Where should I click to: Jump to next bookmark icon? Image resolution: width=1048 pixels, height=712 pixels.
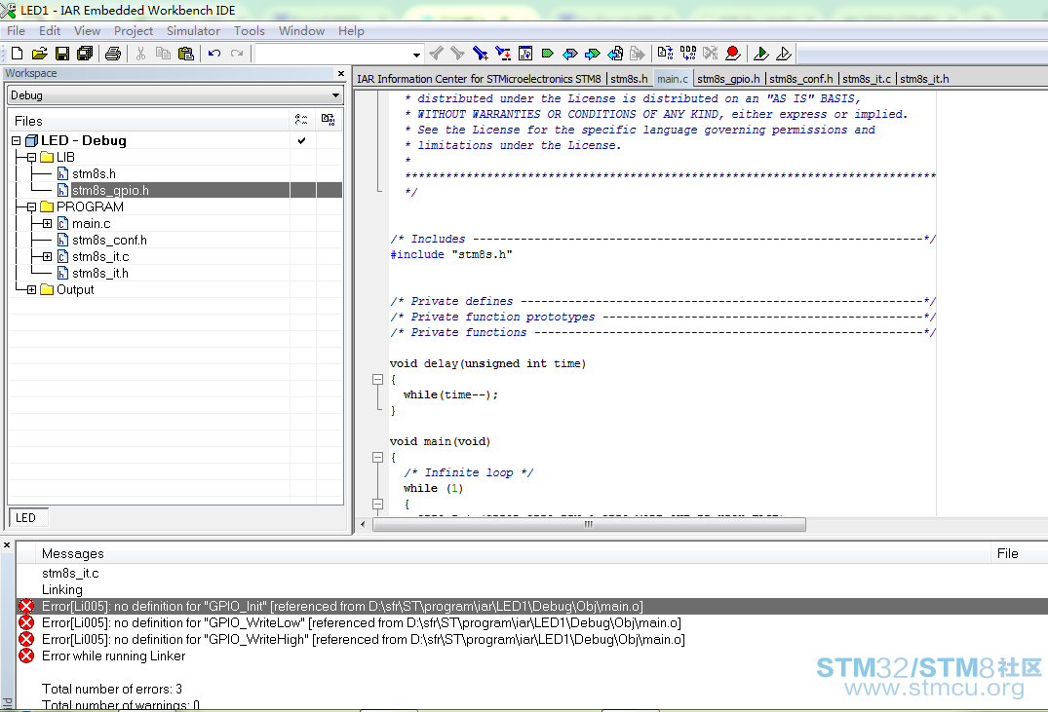(x=592, y=54)
